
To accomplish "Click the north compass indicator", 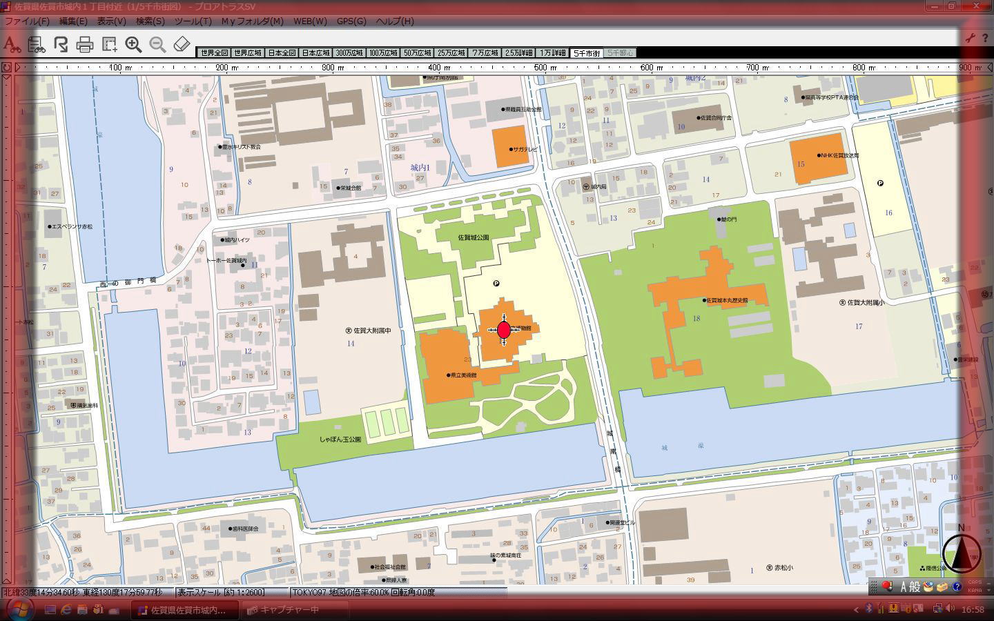I will click(961, 551).
